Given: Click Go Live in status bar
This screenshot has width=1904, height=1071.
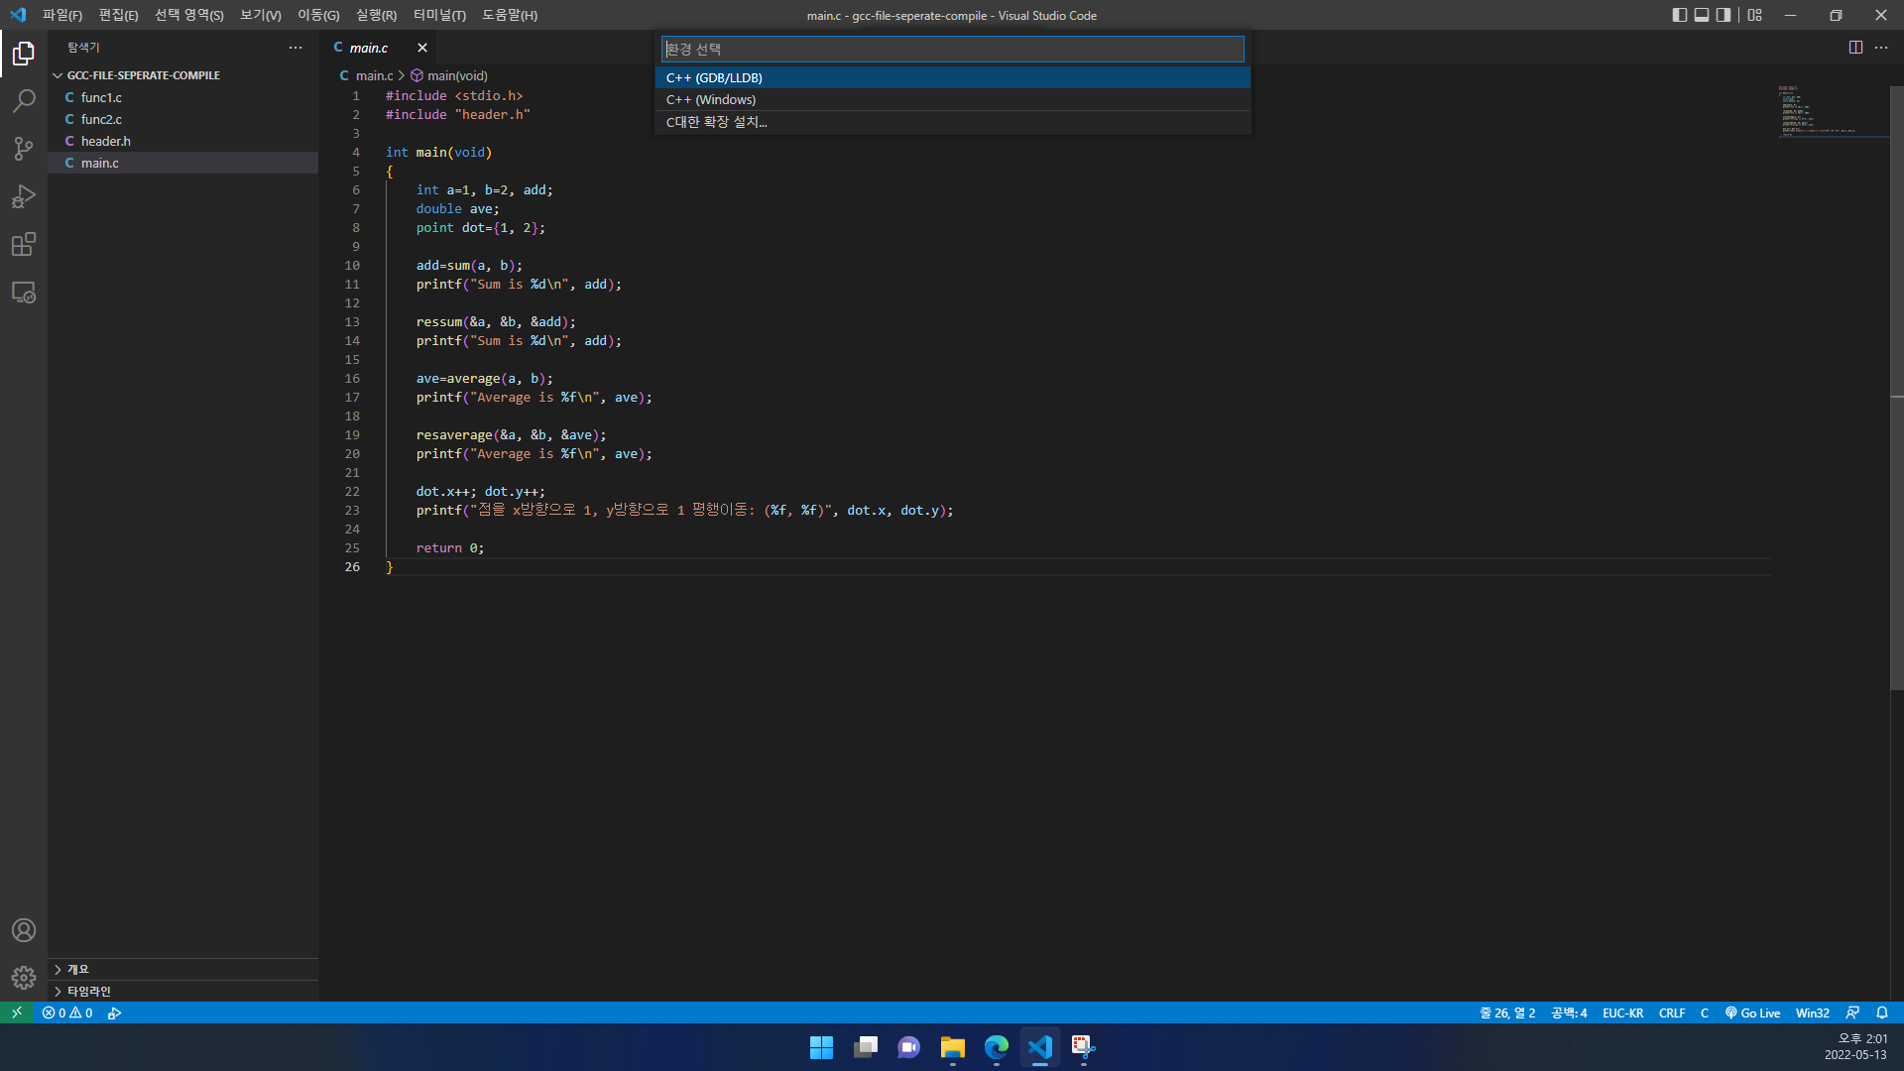Looking at the screenshot, I should tap(1752, 1012).
